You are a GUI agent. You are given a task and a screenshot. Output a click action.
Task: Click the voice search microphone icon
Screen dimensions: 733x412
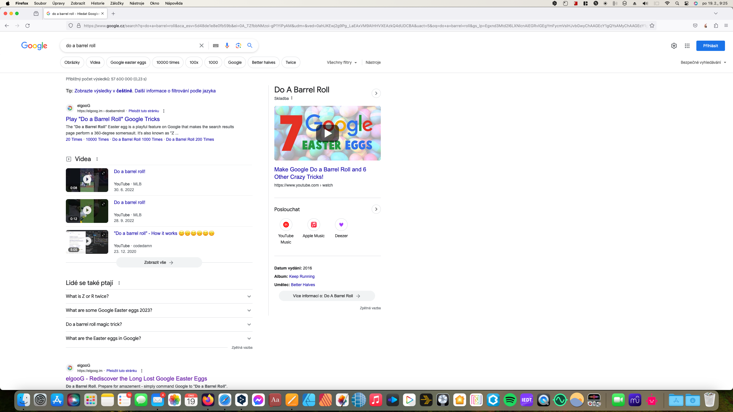click(227, 45)
